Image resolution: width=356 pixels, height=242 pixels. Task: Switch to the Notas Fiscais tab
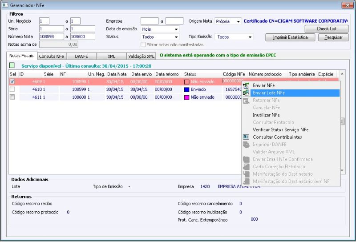click(21, 56)
